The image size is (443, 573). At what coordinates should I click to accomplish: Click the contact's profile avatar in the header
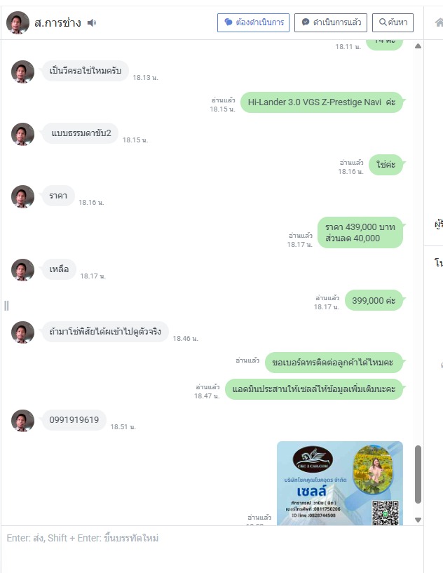pyautogui.click(x=18, y=22)
